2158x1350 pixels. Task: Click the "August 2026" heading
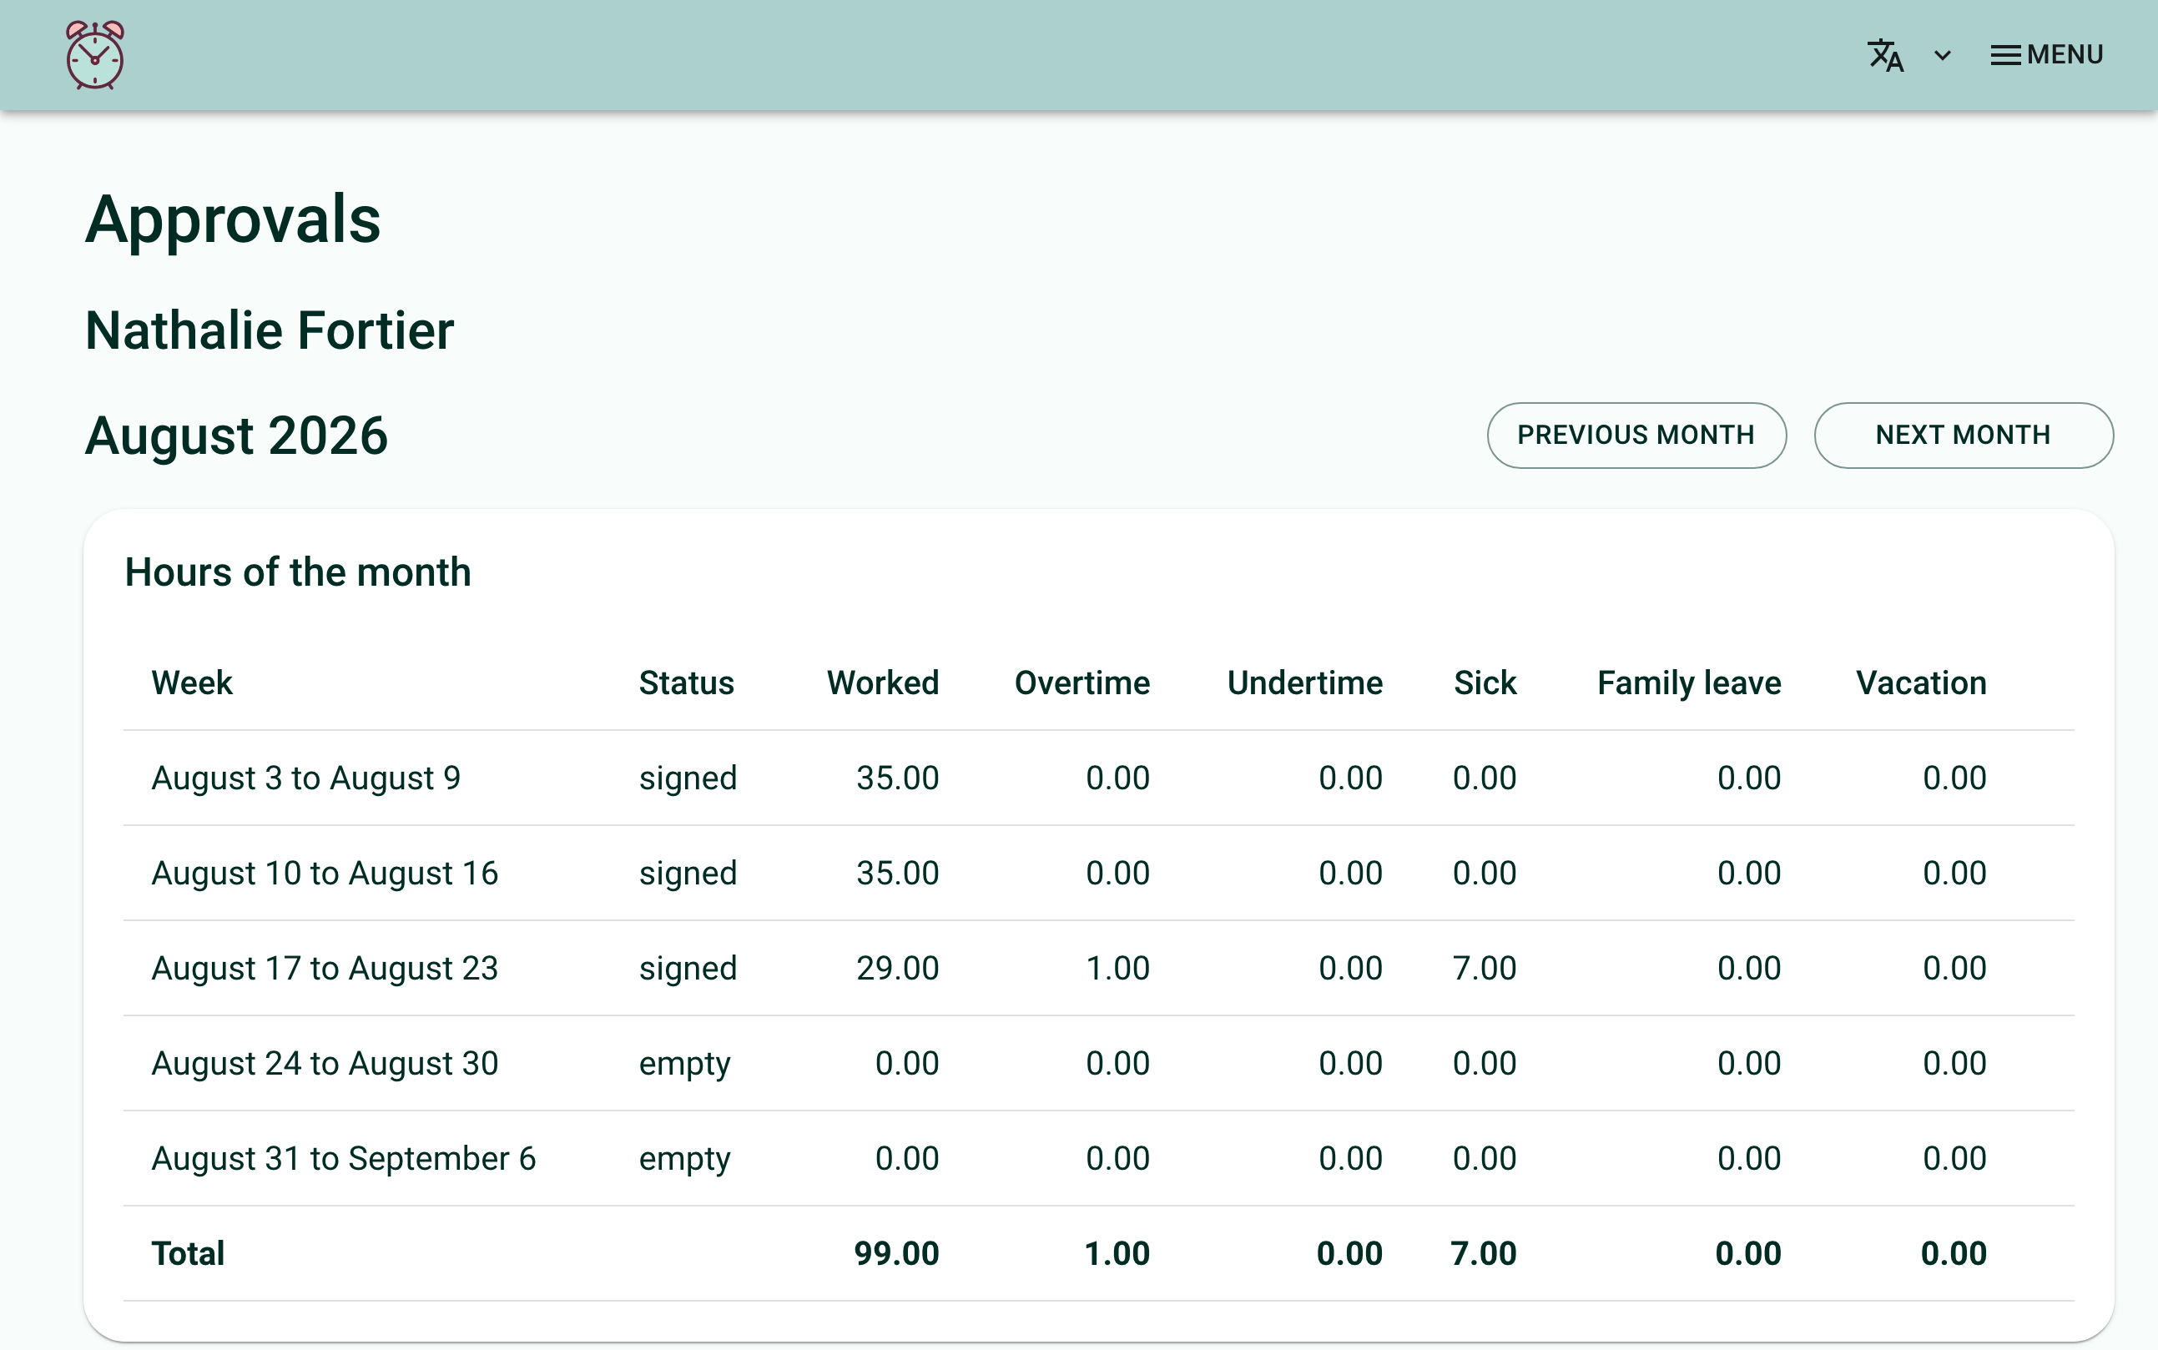coord(237,436)
